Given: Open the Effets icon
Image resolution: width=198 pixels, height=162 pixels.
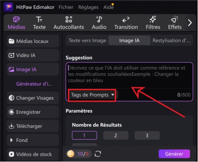Looking at the screenshot, I should click(x=175, y=19).
